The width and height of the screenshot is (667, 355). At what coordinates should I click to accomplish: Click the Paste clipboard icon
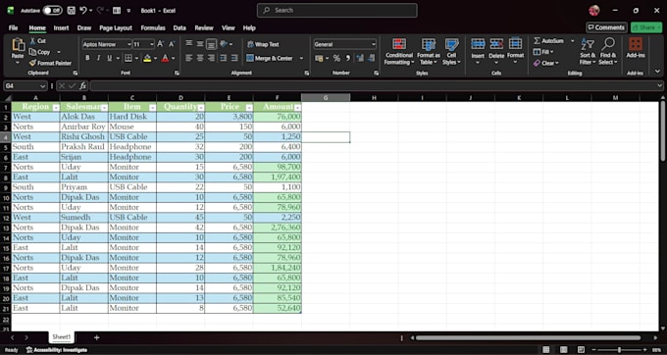[19, 45]
